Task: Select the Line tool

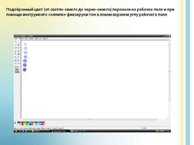Action: click(x=16, y=57)
